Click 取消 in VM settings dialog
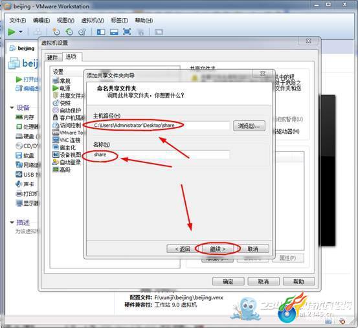 pos(263,281)
